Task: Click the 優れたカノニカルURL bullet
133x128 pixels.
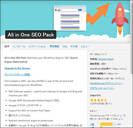Action: [19, 115]
